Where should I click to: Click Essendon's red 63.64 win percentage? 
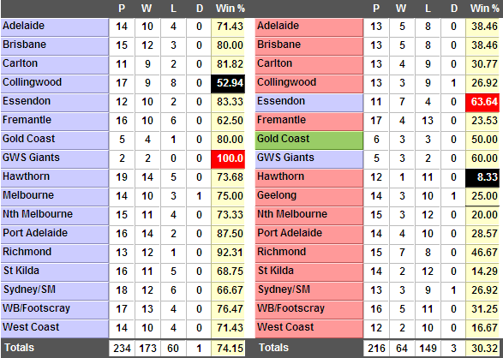pos(482,102)
